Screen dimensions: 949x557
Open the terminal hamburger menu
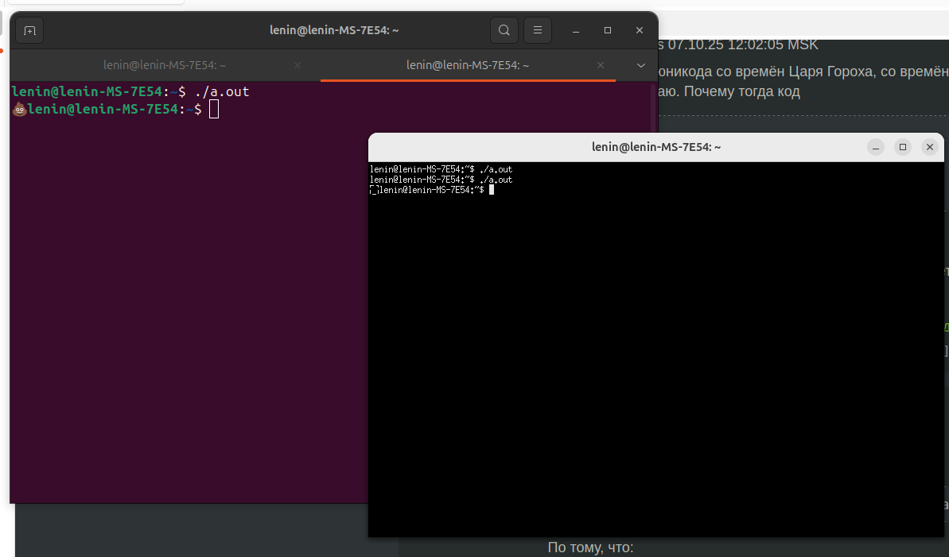(x=538, y=30)
